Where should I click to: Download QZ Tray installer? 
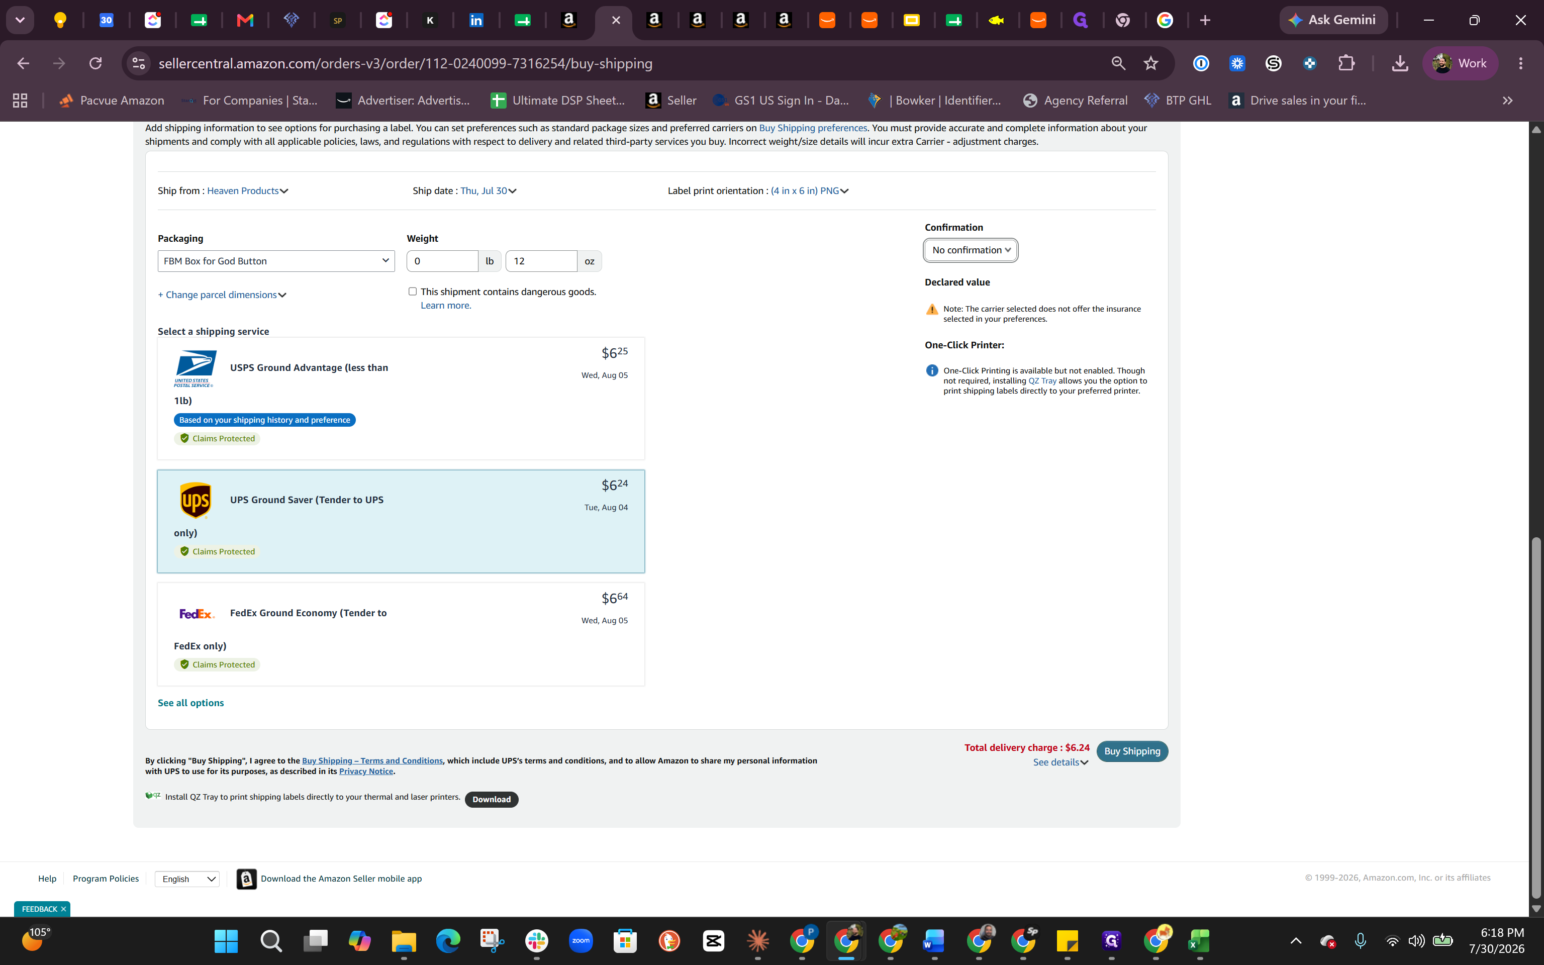click(491, 799)
